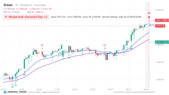Click the '13.10' date axis label
Viewport: 169px width, 95px height.
(21, 89)
